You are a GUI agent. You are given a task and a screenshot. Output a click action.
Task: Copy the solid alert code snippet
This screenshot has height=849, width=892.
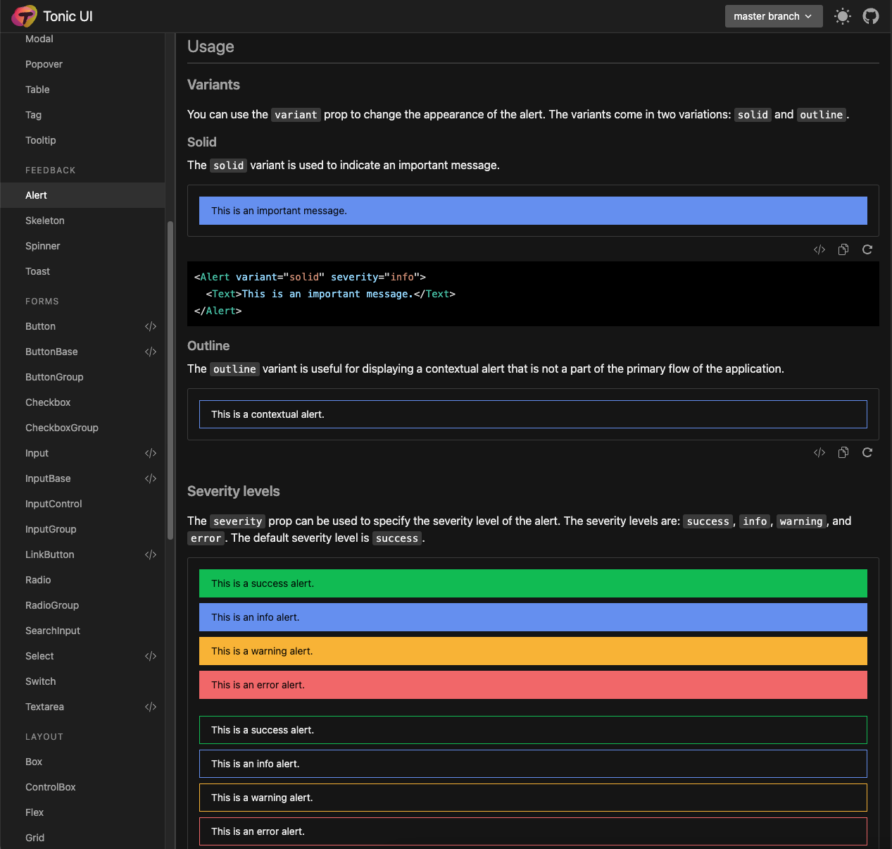(x=843, y=249)
